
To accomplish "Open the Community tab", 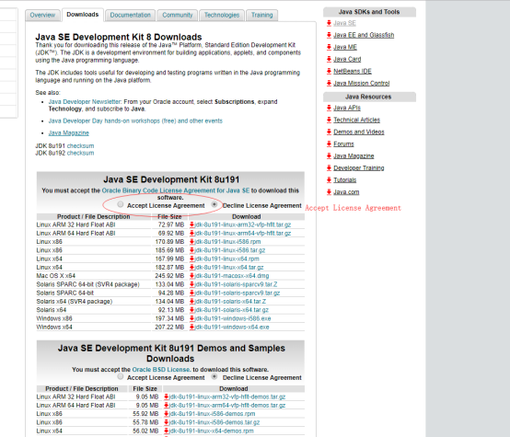I will point(178,16).
